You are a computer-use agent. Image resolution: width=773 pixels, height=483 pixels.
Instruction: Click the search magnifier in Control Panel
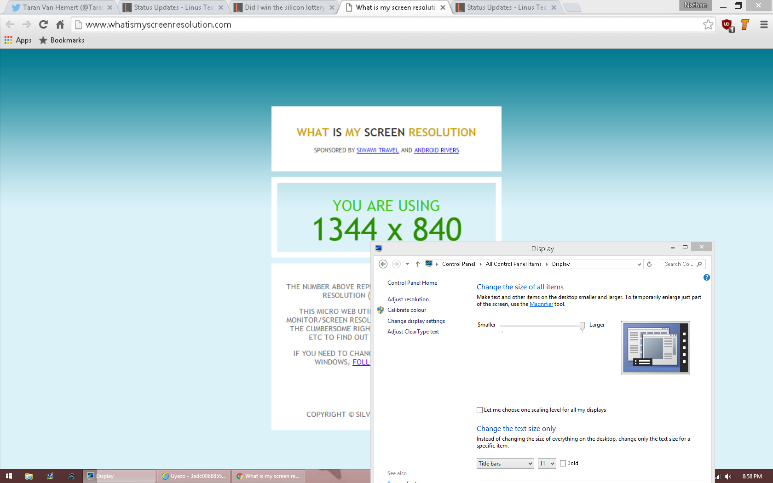(699, 264)
